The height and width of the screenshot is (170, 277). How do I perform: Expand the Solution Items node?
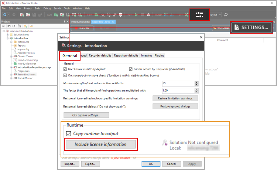(8, 35)
